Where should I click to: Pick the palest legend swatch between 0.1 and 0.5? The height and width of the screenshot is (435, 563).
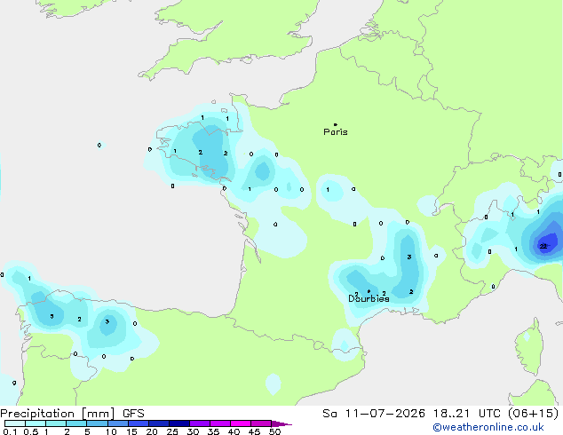(x=15, y=423)
